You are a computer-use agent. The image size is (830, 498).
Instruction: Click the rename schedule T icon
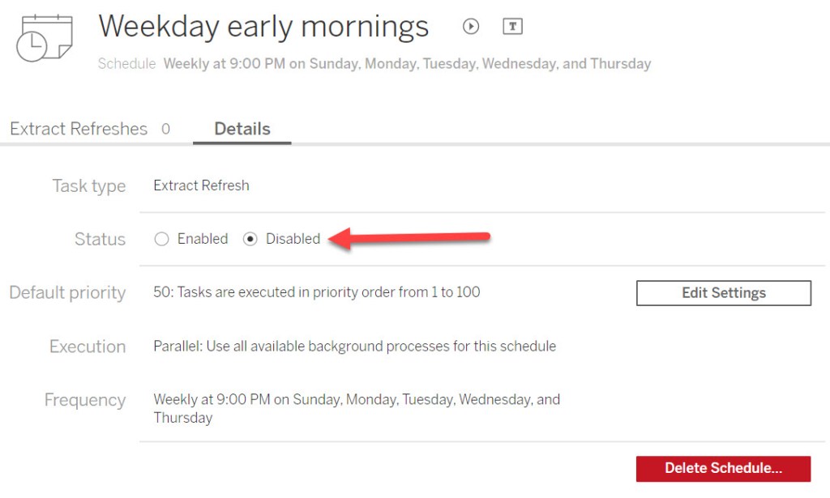(x=512, y=27)
